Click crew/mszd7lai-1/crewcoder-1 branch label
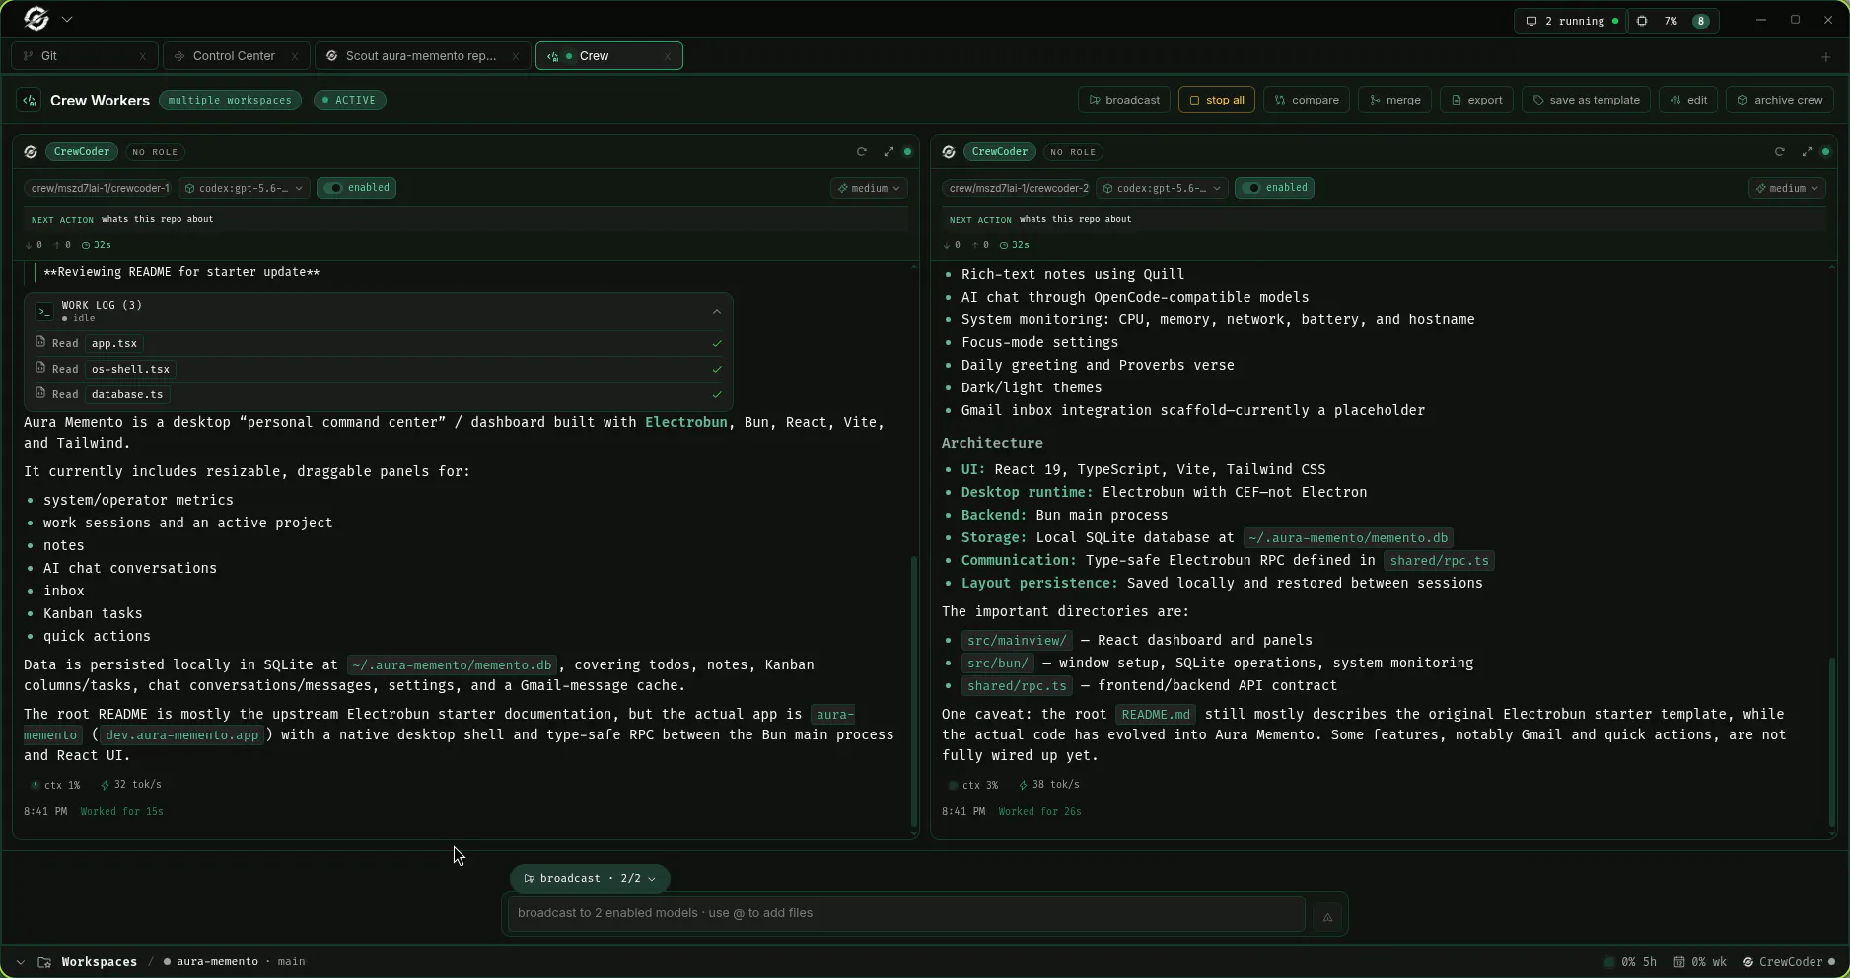Image resolution: width=1850 pixels, height=978 pixels. click(x=100, y=188)
